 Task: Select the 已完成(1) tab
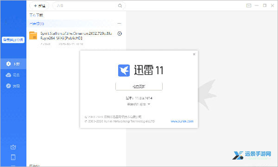[37, 24]
